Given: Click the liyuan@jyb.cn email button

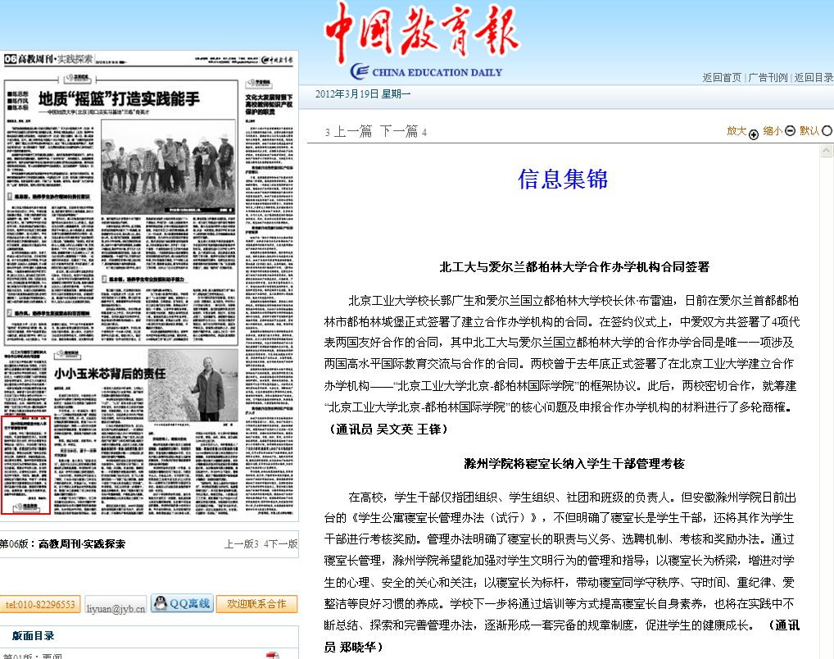Looking at the screenshot, I should point(116,605).
